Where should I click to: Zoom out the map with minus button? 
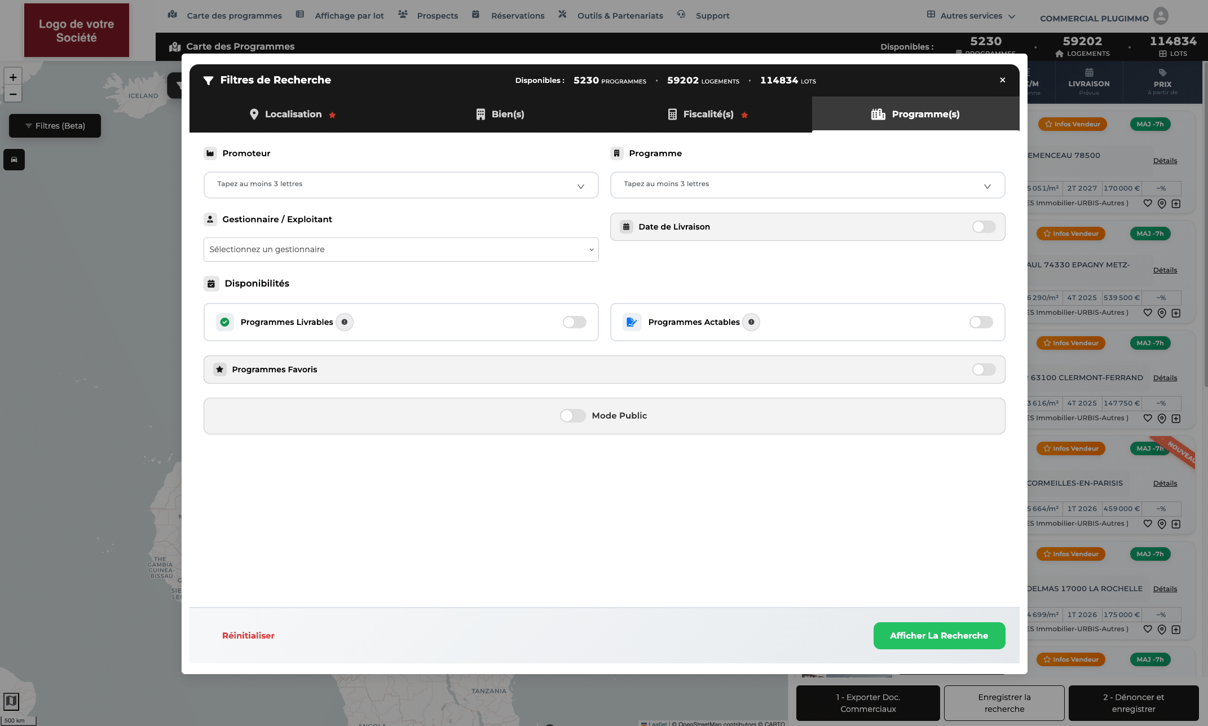(x=13, y=94)
